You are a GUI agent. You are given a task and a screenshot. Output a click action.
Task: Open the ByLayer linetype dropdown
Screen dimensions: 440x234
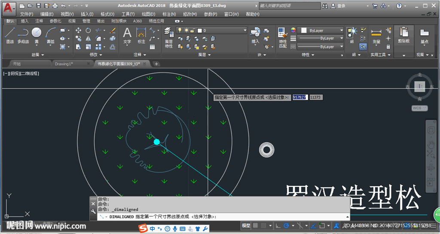click(x=320, y=46)
